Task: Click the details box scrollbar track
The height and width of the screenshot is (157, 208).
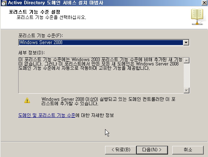Action: (187, 75)
